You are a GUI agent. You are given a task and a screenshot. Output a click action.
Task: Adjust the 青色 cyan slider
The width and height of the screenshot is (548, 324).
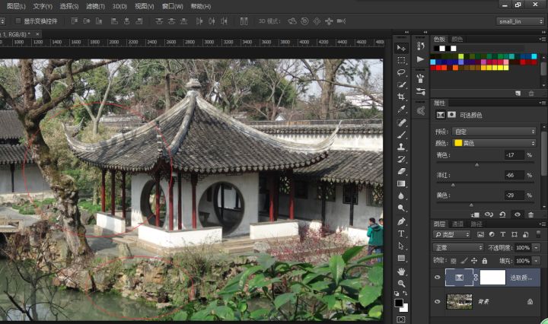click(476, 164)
